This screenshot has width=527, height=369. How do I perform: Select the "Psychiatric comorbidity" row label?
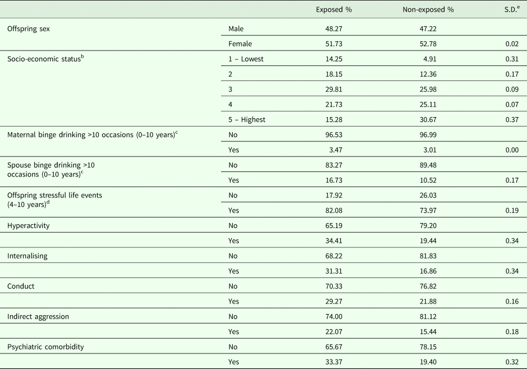[x=44, y=347]
